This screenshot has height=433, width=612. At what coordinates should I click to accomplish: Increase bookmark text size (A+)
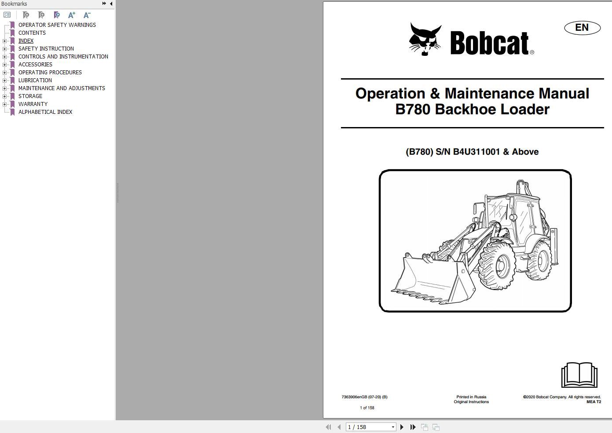72,15
